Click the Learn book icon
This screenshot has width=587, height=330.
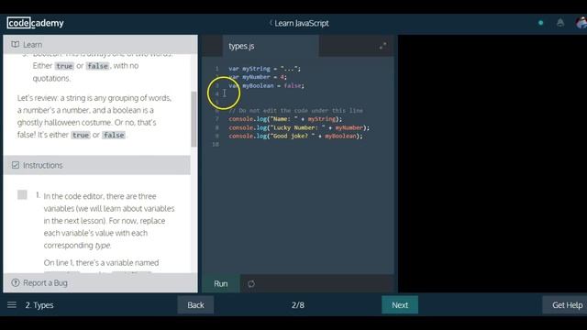point(16,45)
